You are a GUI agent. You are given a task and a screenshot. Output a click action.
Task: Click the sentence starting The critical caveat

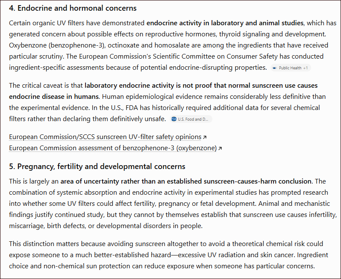[x=163, y=91]
